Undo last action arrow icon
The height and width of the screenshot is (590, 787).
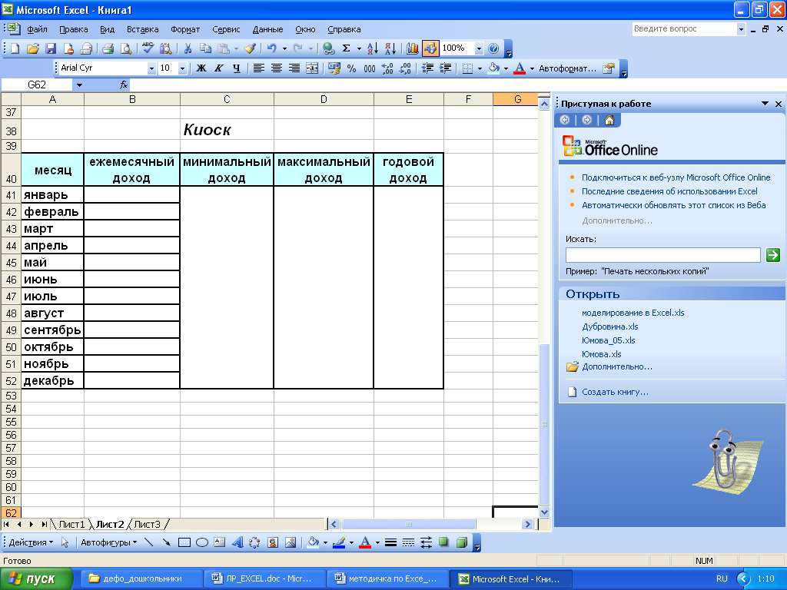(x=271, y=48)
